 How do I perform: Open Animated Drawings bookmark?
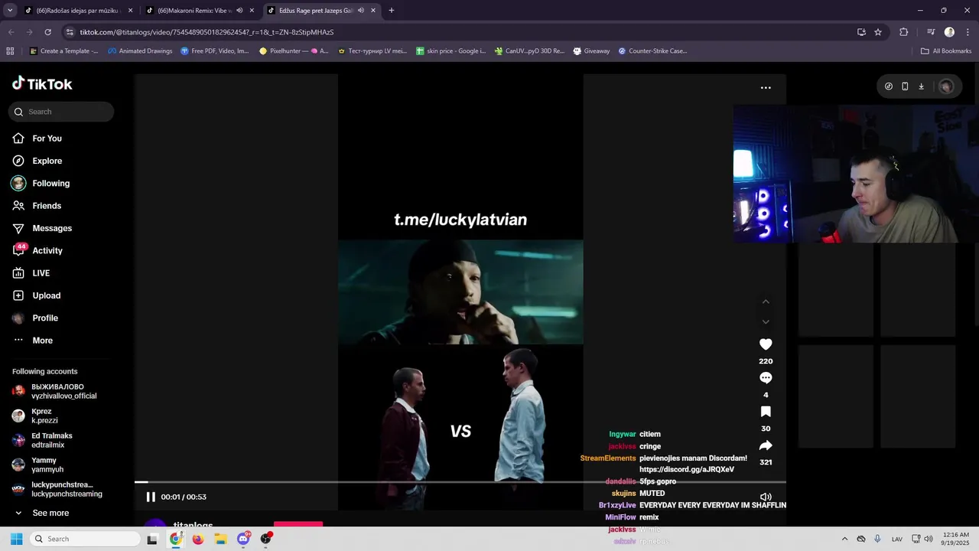tap(140, 51)
